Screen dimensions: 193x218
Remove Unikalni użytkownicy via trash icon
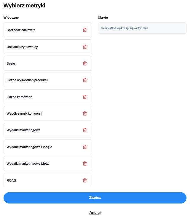coord(85,47)
